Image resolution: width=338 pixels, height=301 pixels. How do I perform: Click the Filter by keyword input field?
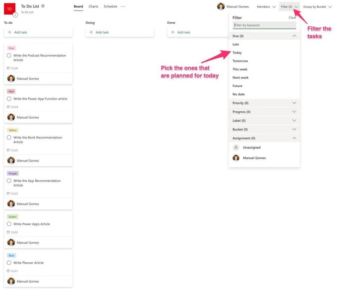[x=264, y=25]
